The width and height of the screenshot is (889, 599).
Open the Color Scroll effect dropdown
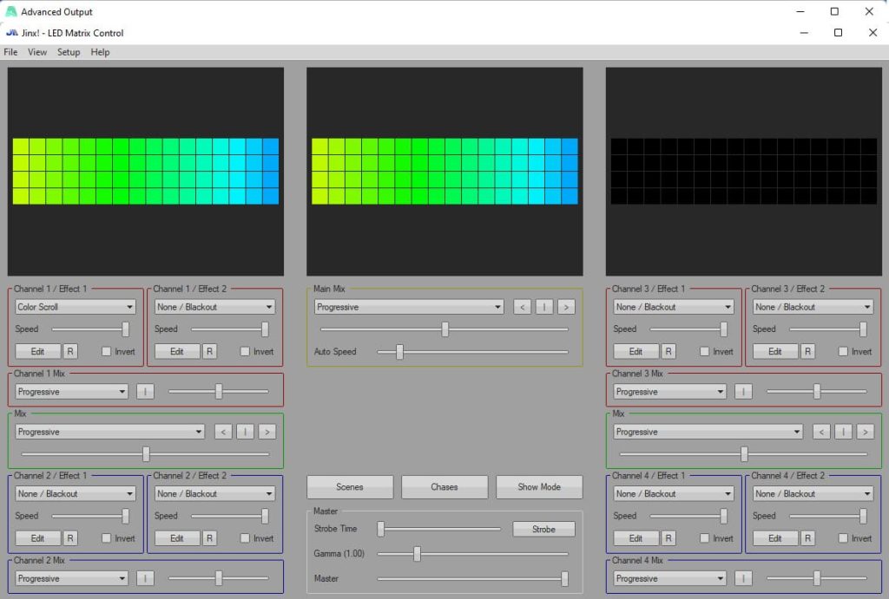tap(76, 307)
